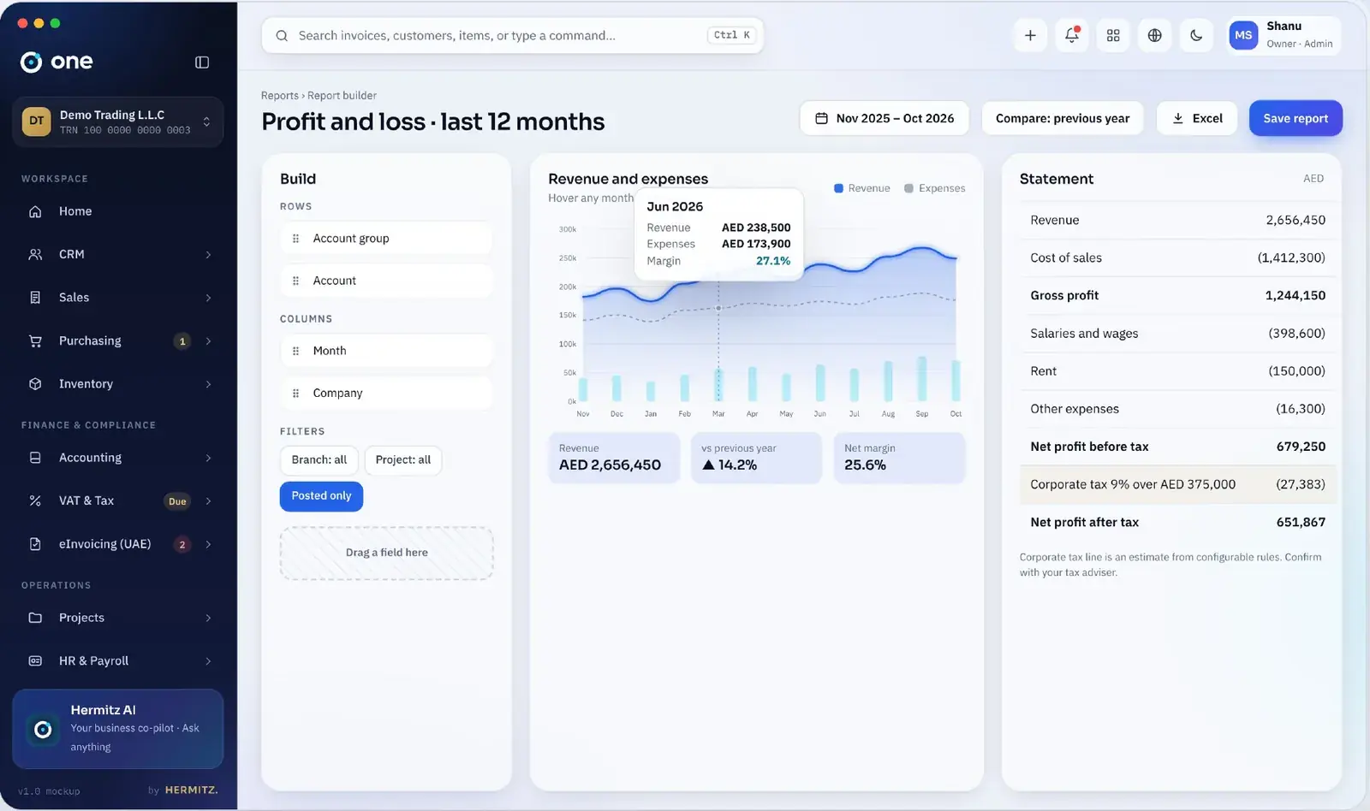Image resolution: width=1370 pixels, height=811 pixels.
Task: Open eInvoicing (UAE) menu item
Action: click(118, 544)
